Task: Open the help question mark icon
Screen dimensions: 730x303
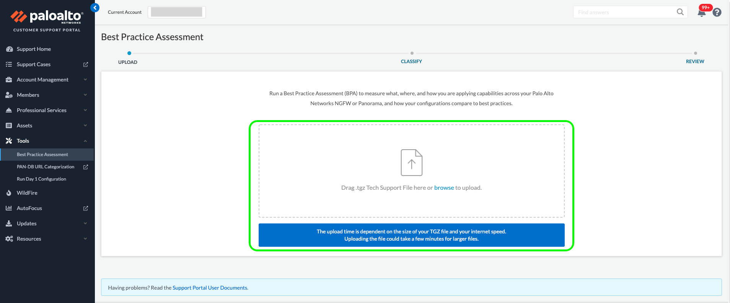Action: 717,12
